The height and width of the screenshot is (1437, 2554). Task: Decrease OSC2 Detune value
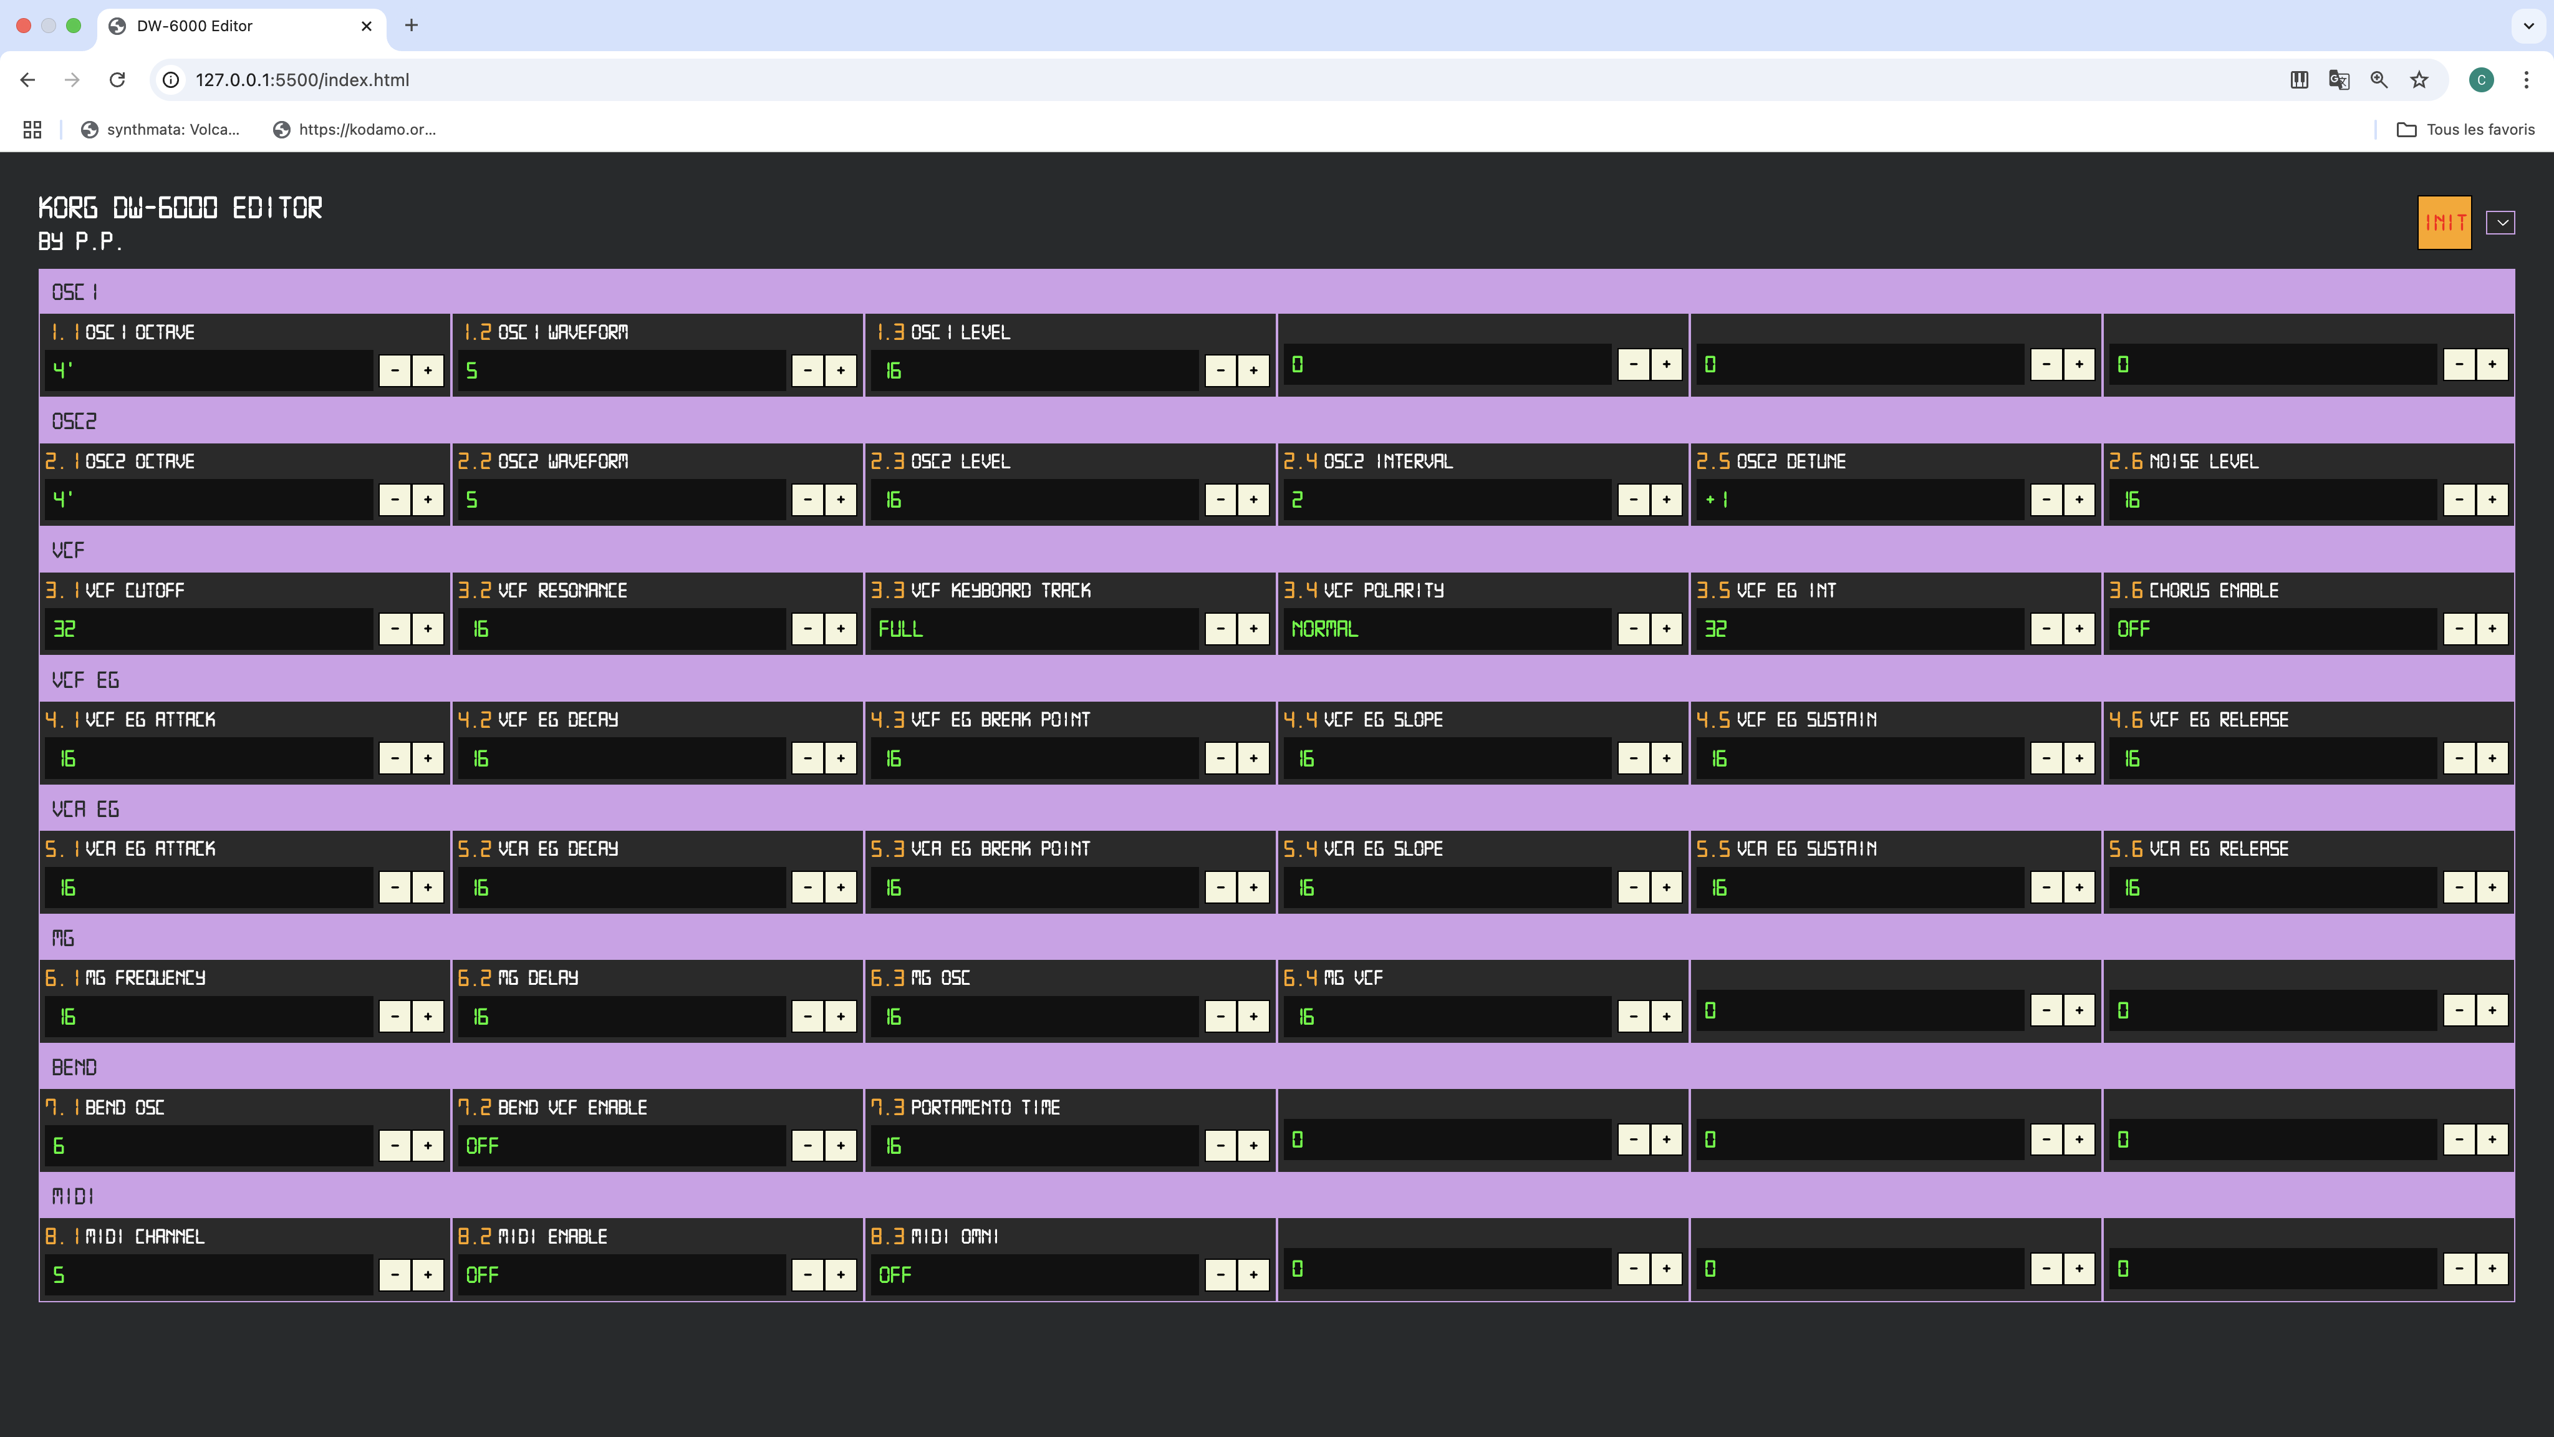pyautogui.click(x=2046, y=500)
